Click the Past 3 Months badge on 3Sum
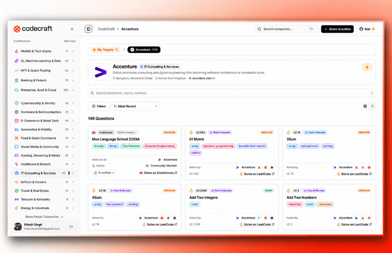This screenshot has width=392, height=253. pyautogui.click(x=315, y=132)
